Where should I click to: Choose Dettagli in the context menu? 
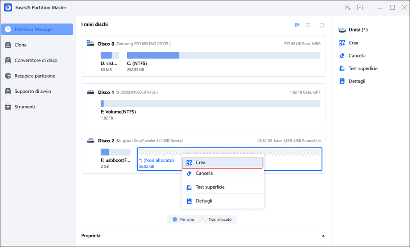click(x=223, y=201)
